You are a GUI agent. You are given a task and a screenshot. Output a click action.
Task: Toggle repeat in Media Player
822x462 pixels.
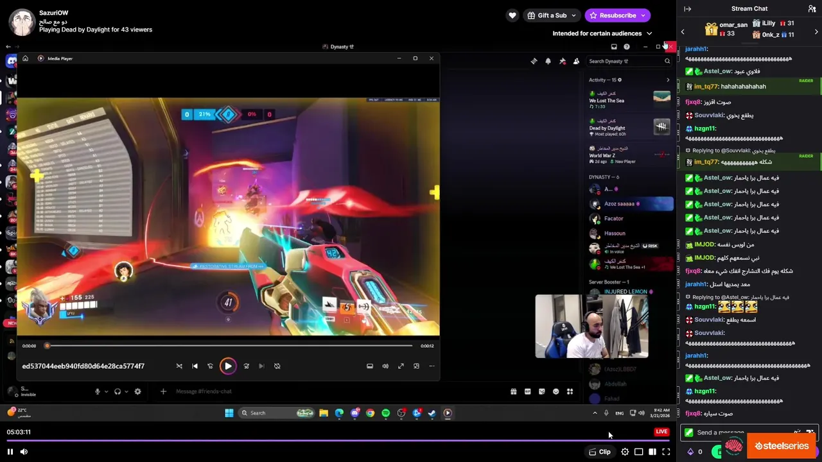click(277, 366)
